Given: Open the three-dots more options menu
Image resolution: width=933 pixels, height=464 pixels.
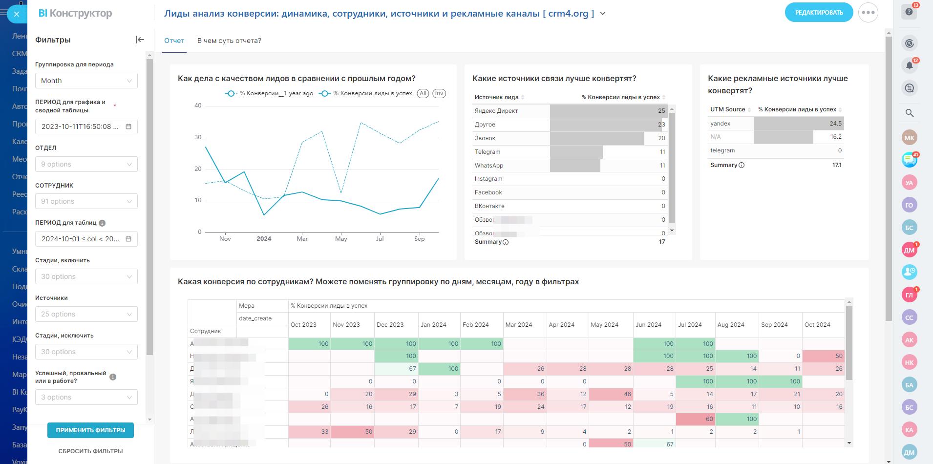Looking at the screenshot, I should (868, 13).
